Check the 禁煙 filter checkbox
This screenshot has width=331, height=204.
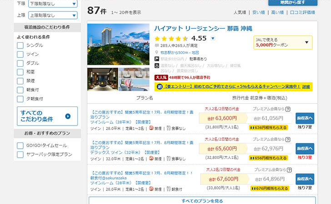tap(20, 81)
